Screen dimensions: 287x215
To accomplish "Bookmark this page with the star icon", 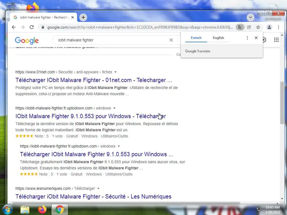I will click(x=258, y=27).
